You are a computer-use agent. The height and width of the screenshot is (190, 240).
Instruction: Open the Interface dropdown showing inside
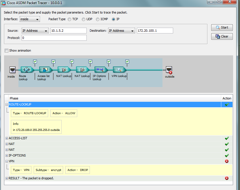click(30, 19)
